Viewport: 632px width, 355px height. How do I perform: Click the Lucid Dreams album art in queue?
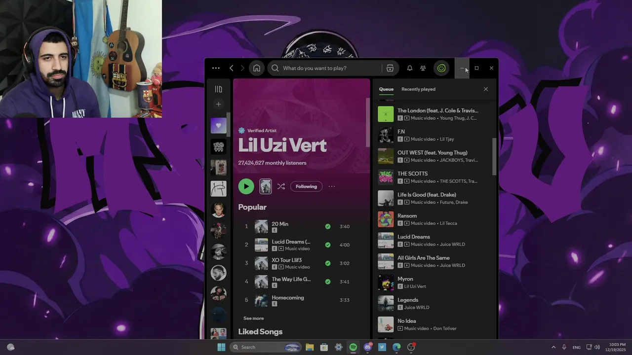(x=386, y=240)
